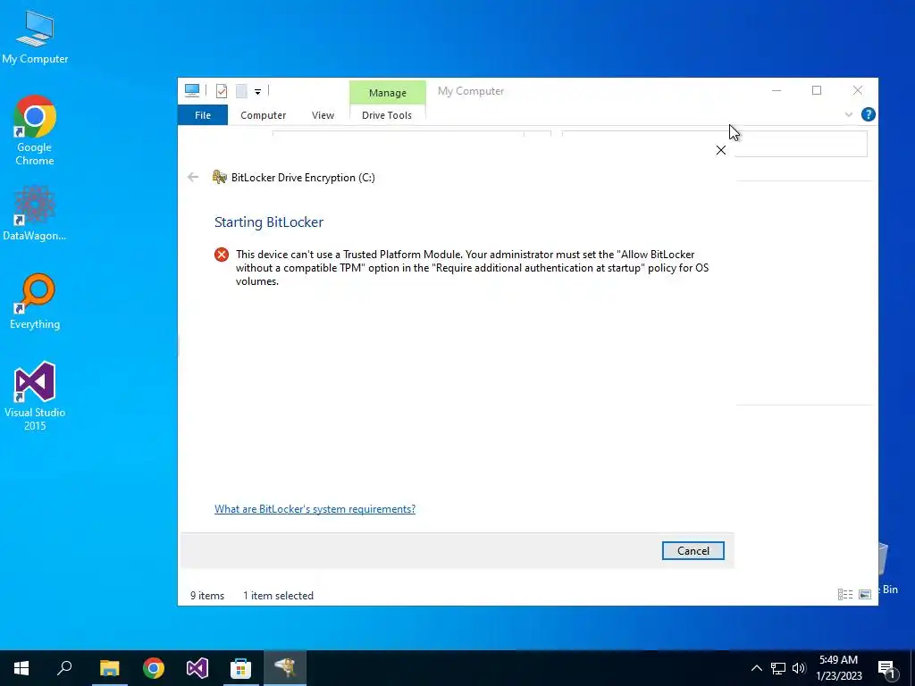Click the '9 items' status text
The height and width of the screenshot is (686, 915).
(207, 596)
